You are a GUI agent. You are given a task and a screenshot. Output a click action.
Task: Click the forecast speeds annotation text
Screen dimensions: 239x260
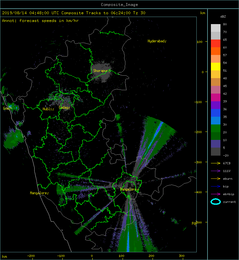(x=40, y=21)
